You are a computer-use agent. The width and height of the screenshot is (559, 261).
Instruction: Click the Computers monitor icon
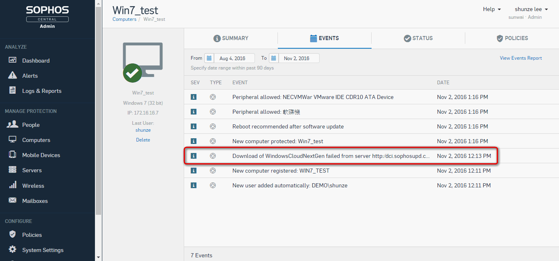tap(13, 139)
